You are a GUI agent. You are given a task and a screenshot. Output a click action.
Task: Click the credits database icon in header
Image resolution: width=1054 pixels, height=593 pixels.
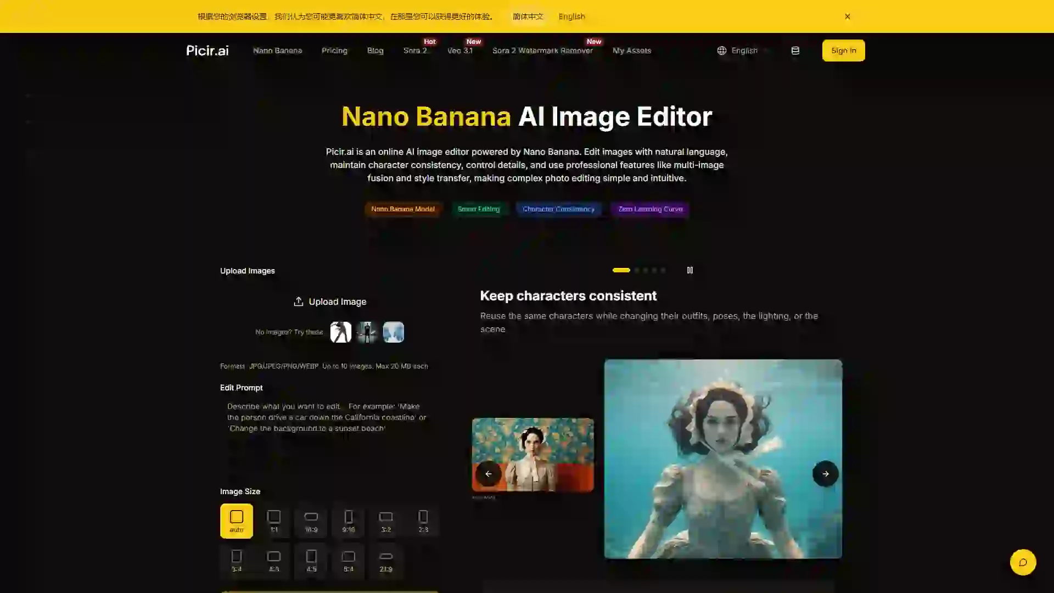[795, 51]
